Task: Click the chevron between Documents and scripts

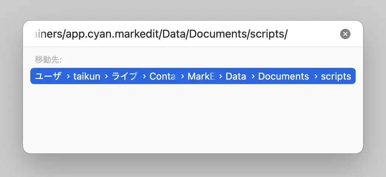Action: pyautogui.click(x=316, y=76)
